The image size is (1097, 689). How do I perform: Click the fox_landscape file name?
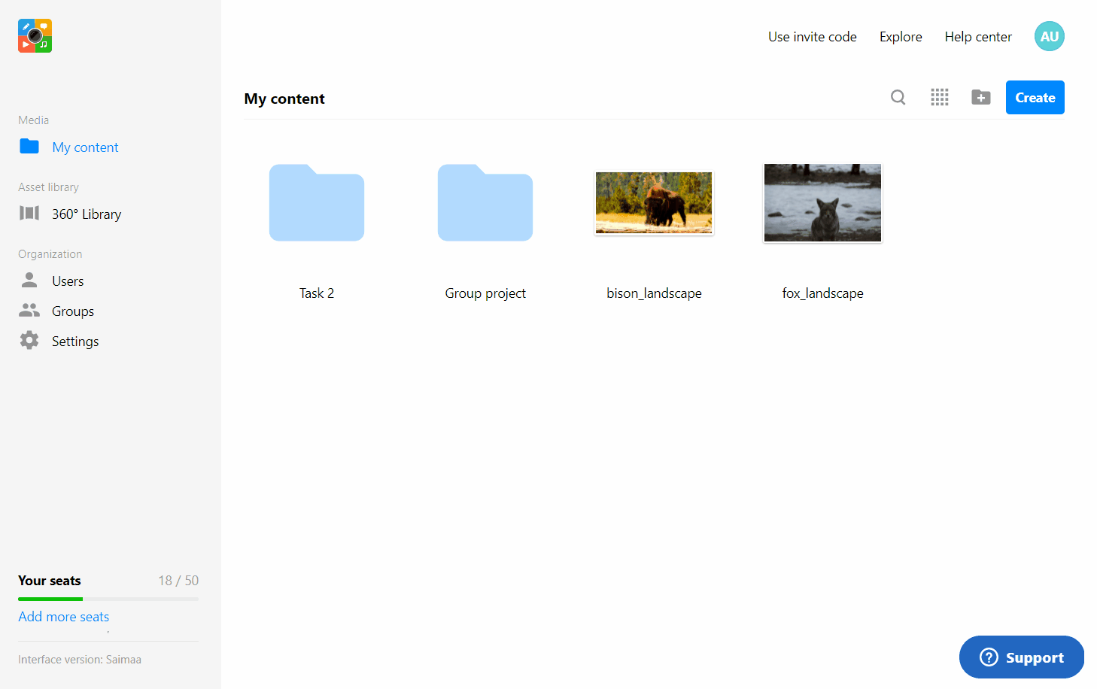tap(822, 293)
